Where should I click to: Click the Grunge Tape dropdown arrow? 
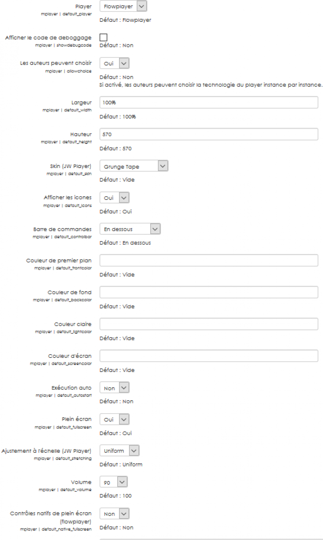coord(162,166)
